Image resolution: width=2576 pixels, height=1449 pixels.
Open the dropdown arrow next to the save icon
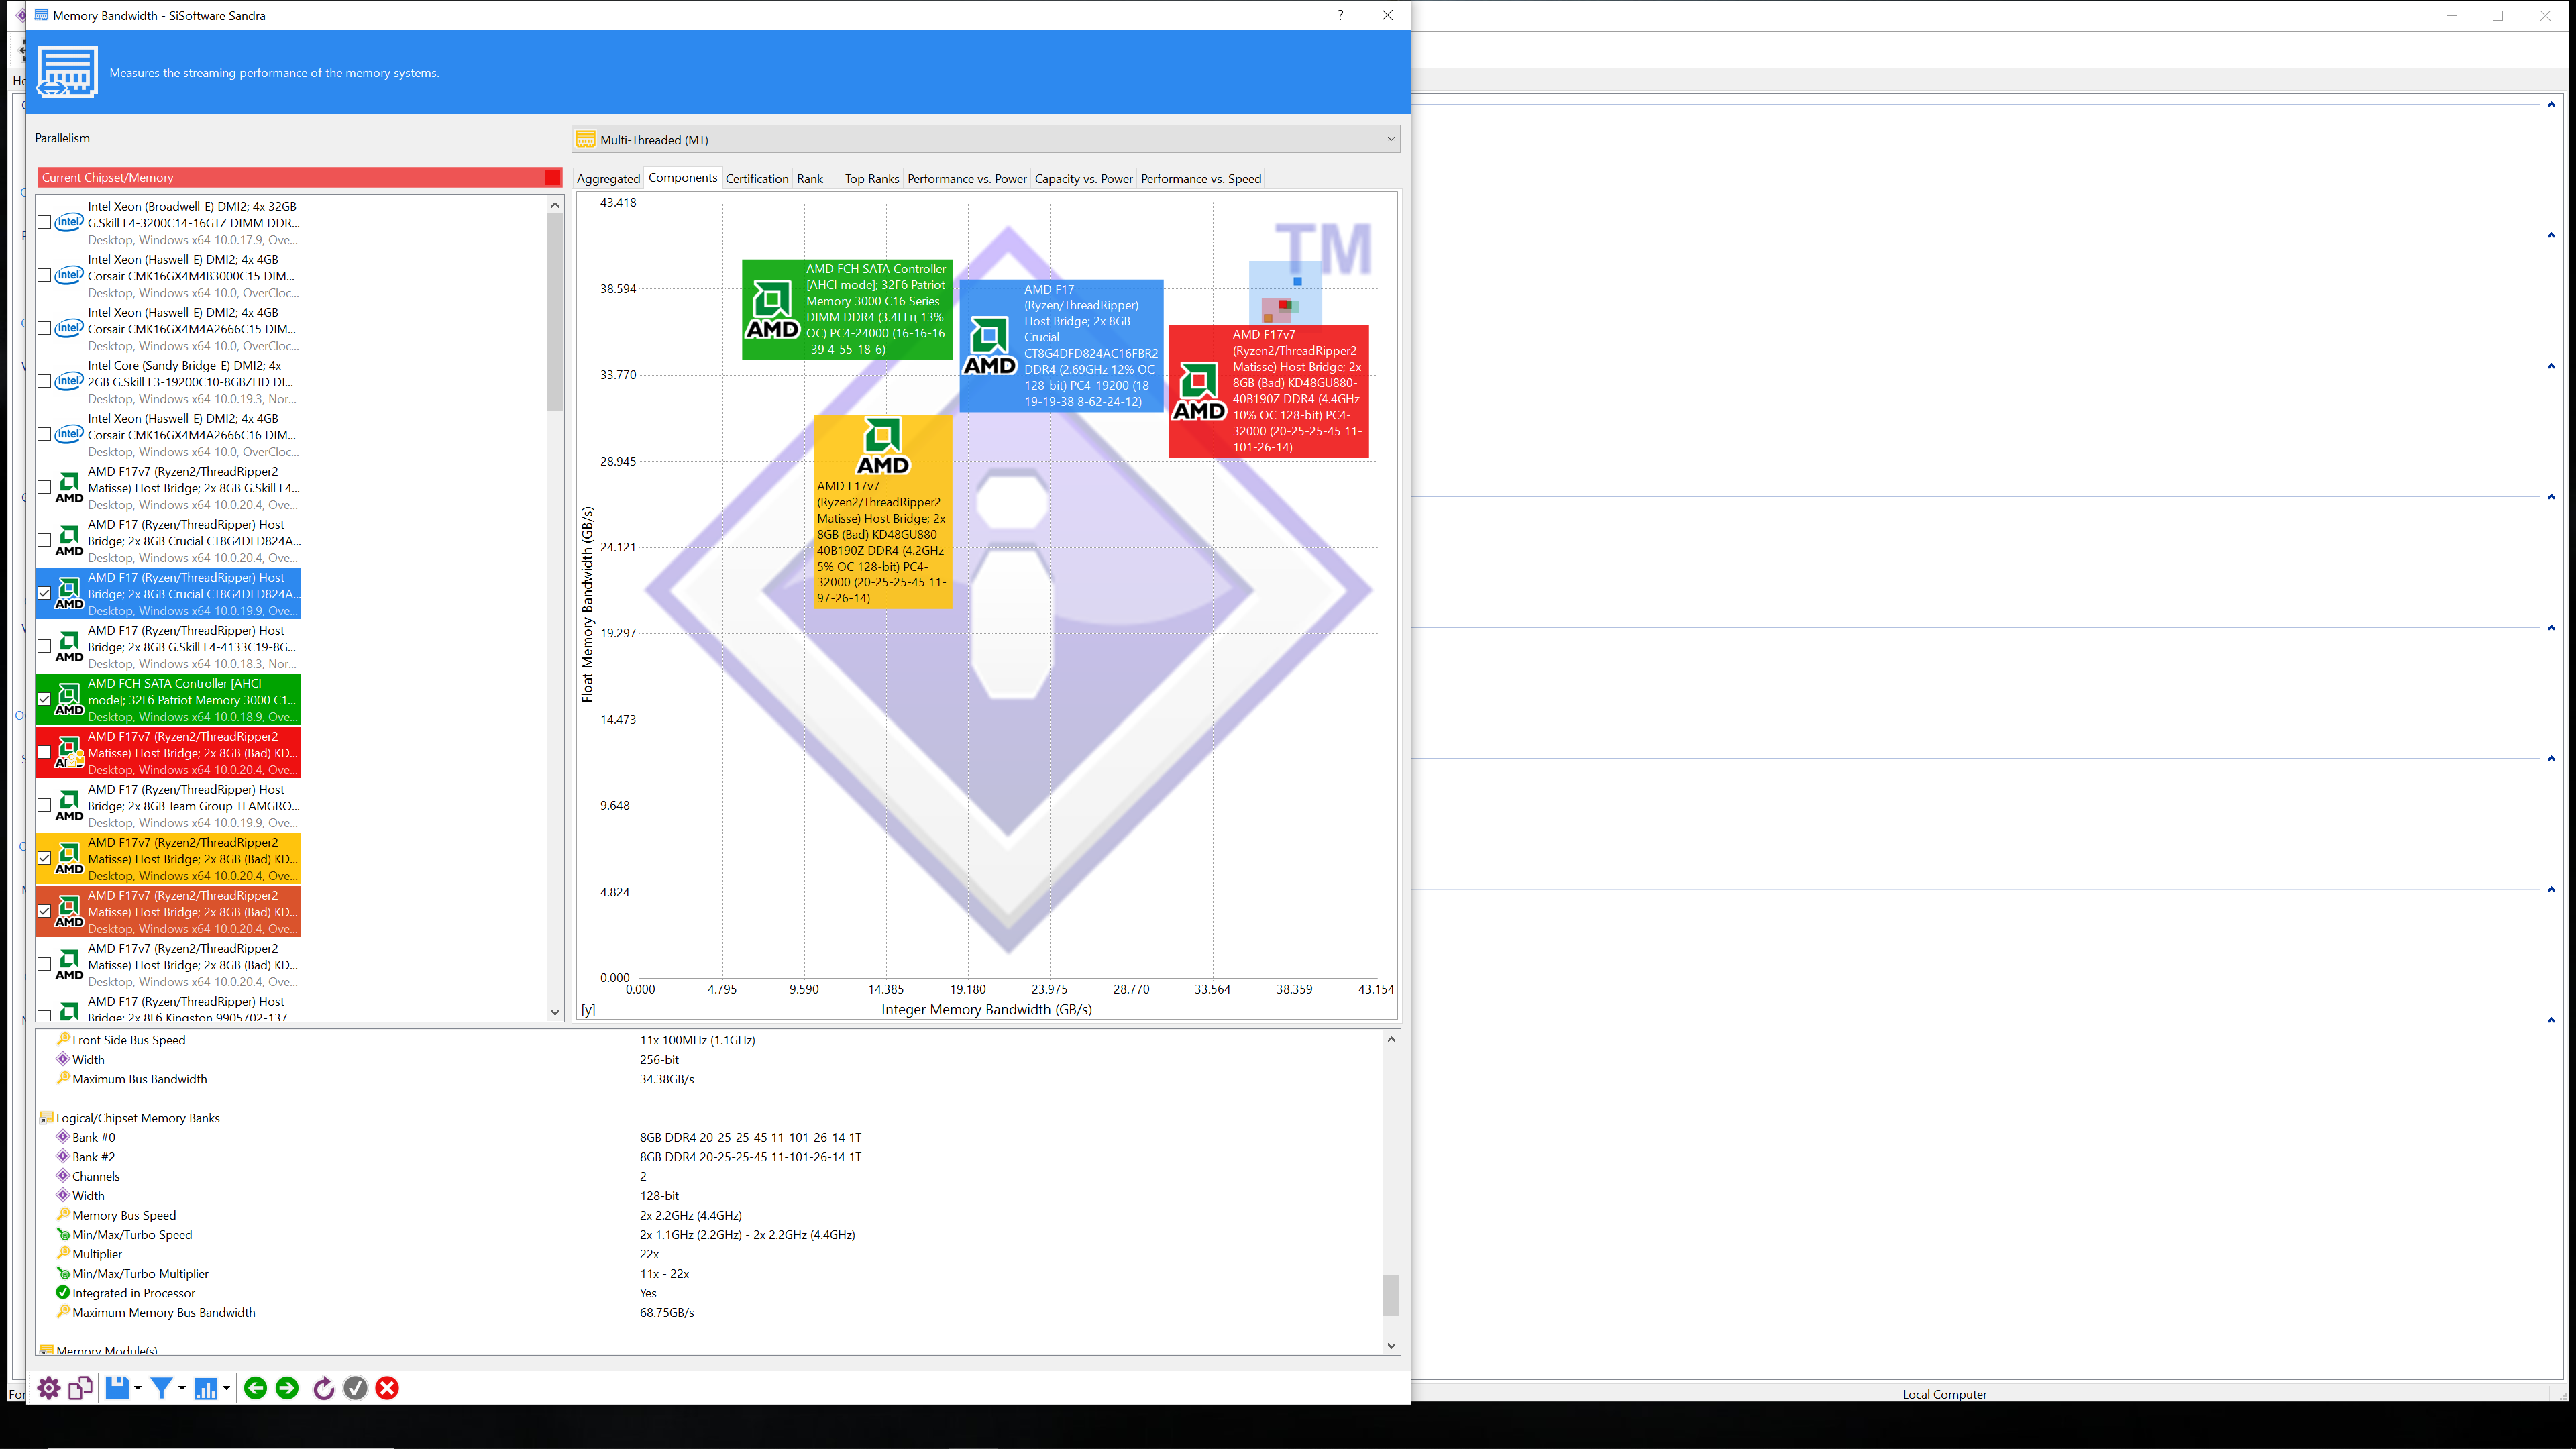pos(137,1388)
